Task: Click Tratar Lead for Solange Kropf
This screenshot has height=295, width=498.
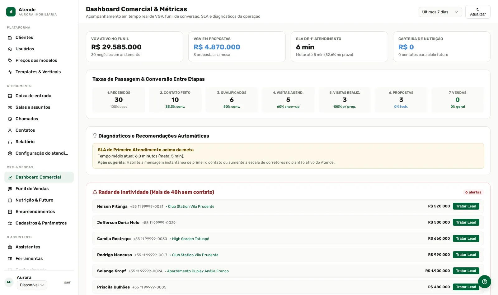Action: coord(466,271)
